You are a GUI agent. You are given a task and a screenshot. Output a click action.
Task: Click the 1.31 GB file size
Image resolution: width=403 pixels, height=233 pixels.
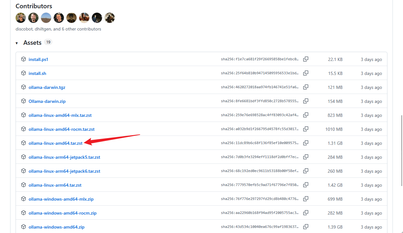pos(335,143)
